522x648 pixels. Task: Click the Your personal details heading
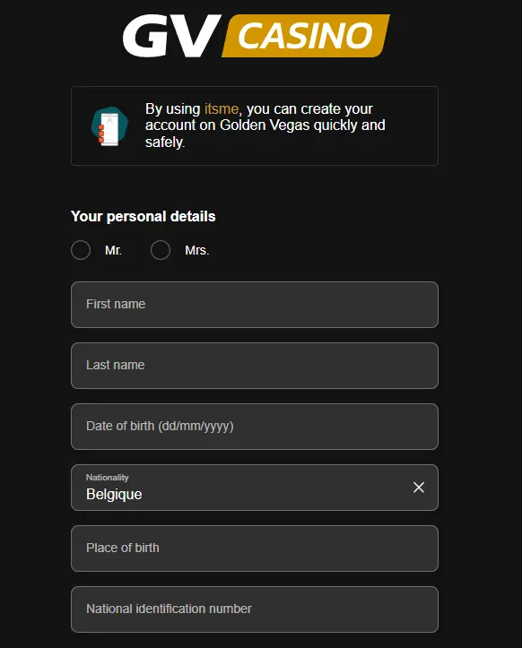(x=144, y=216)
